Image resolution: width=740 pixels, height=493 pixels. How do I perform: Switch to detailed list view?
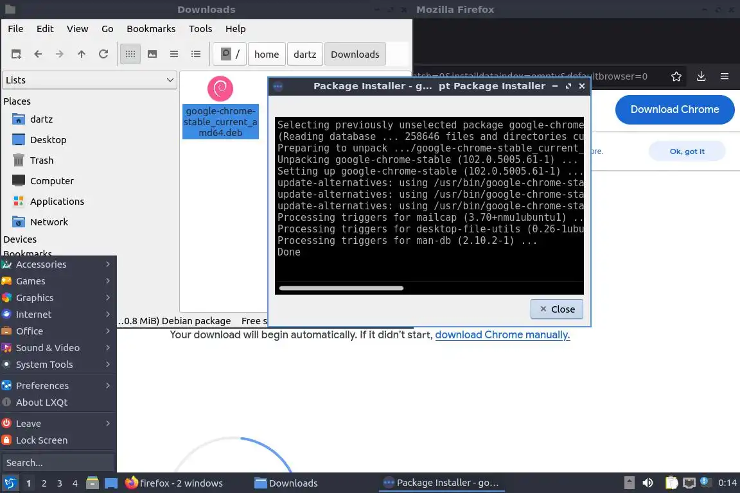196,55
